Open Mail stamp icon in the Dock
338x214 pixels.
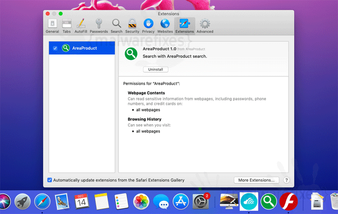[x=62, y=202]
